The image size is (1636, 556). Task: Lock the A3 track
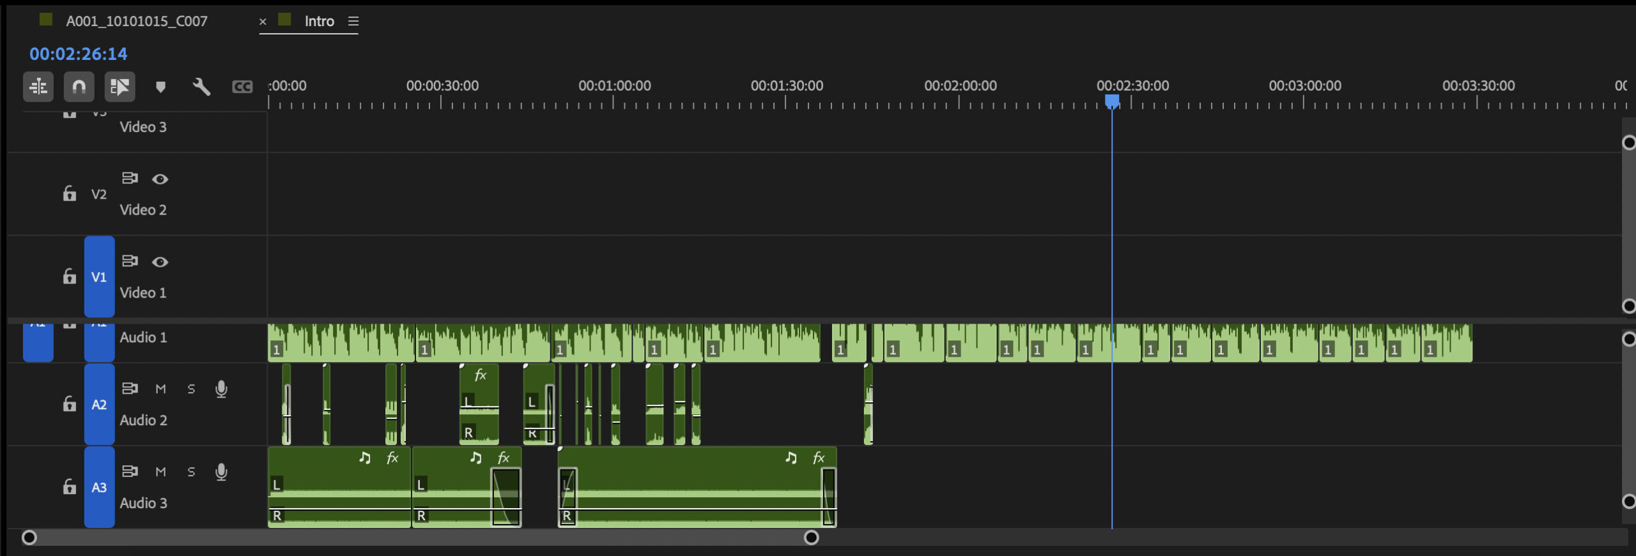click(69, 486)
